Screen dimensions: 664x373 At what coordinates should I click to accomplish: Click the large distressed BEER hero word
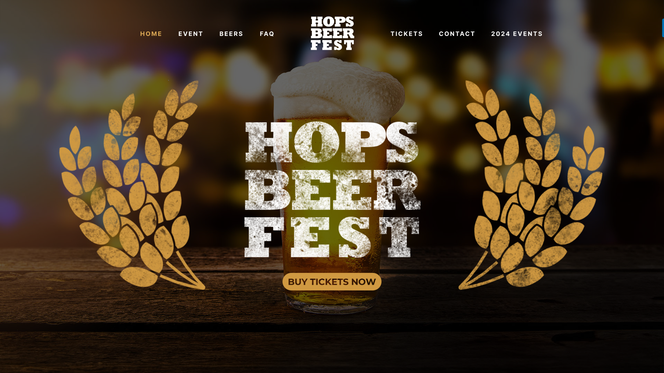332,190
